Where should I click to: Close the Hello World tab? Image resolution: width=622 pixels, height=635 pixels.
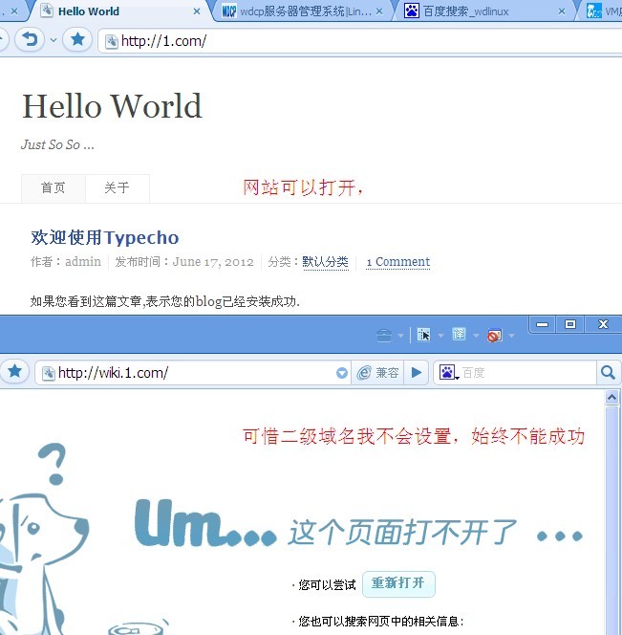click(198, 11)
